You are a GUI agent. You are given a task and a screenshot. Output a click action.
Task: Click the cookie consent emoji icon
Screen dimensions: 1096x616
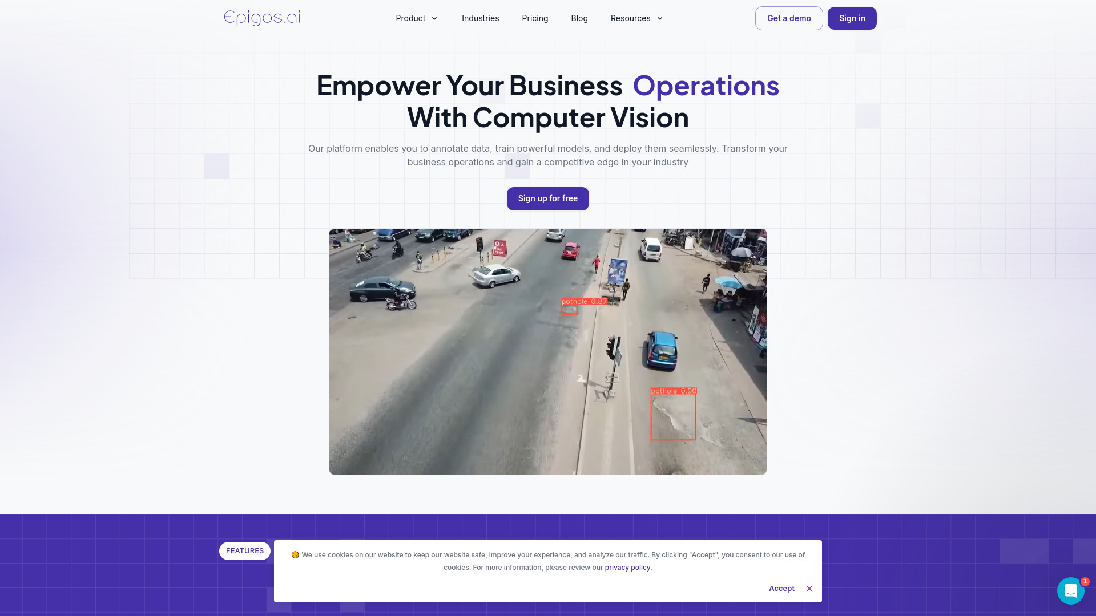[x=295, y=554]
